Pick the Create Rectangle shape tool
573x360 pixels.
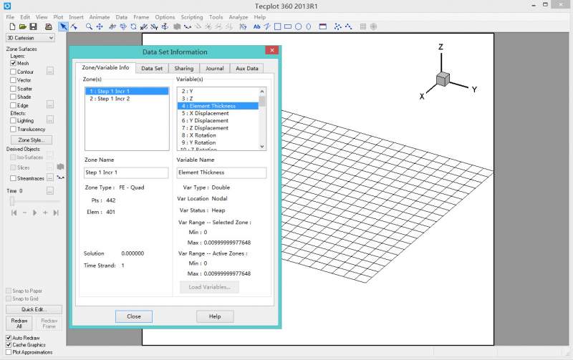(x=287, y=26)
